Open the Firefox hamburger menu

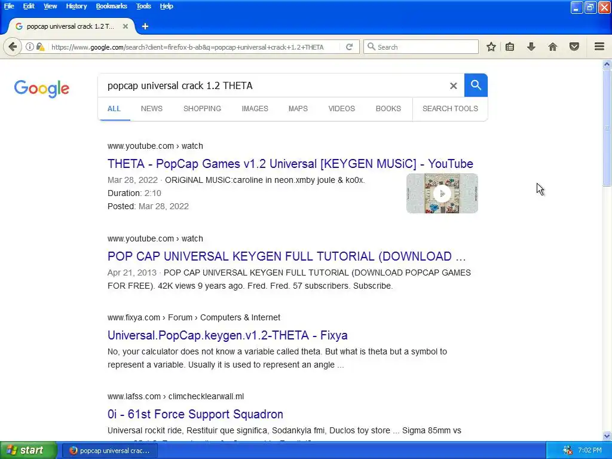599,47
